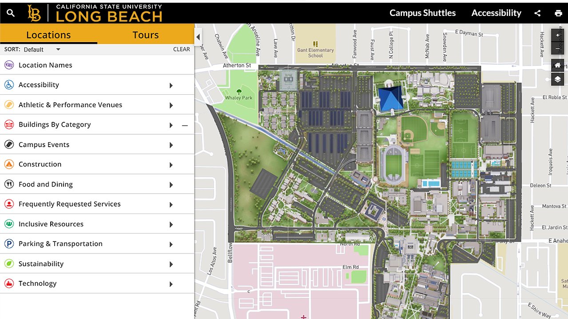The height and width of the screenshot is (319, 568).
Task: Click the Athletic & Performance Venues icon
Action: (9, 105)
